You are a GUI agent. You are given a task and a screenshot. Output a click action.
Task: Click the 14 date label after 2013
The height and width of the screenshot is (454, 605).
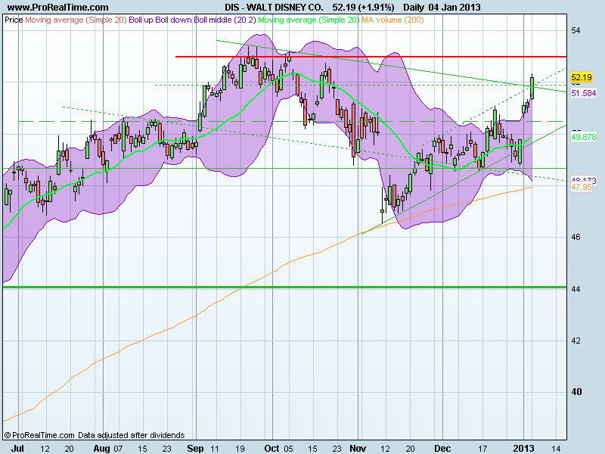point(556,449)
